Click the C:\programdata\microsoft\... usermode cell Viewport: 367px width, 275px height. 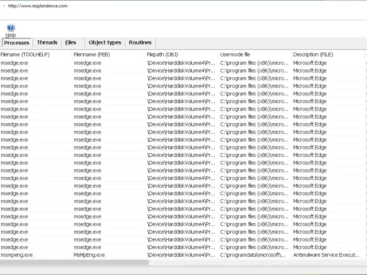click(x=253, y=255)
